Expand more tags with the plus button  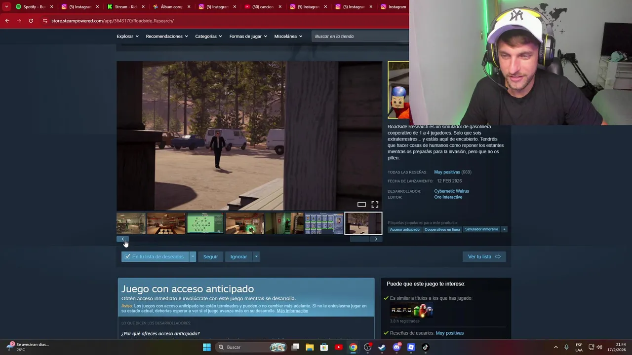(x=504, y=229)
